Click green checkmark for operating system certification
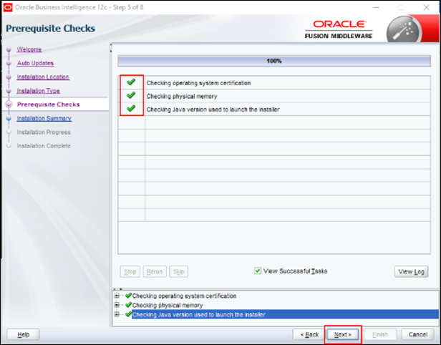The image size is (441, 345). pos(131,82)
